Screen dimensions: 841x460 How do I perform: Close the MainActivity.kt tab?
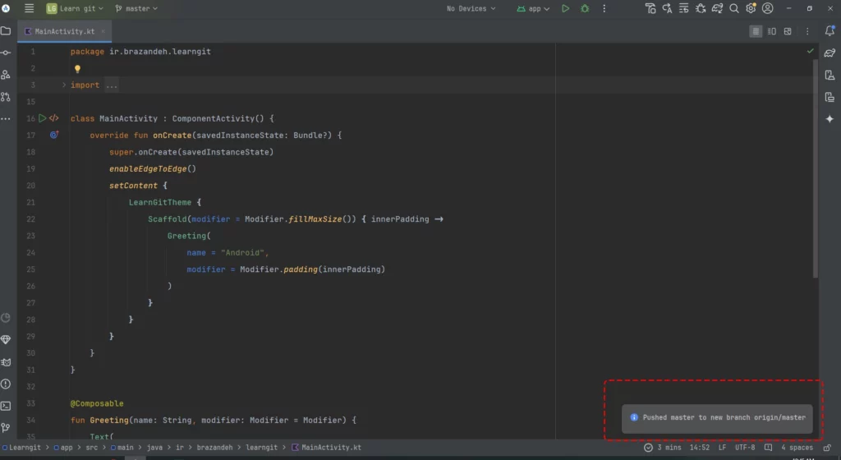pyautogui.click(x=103, y=31)
